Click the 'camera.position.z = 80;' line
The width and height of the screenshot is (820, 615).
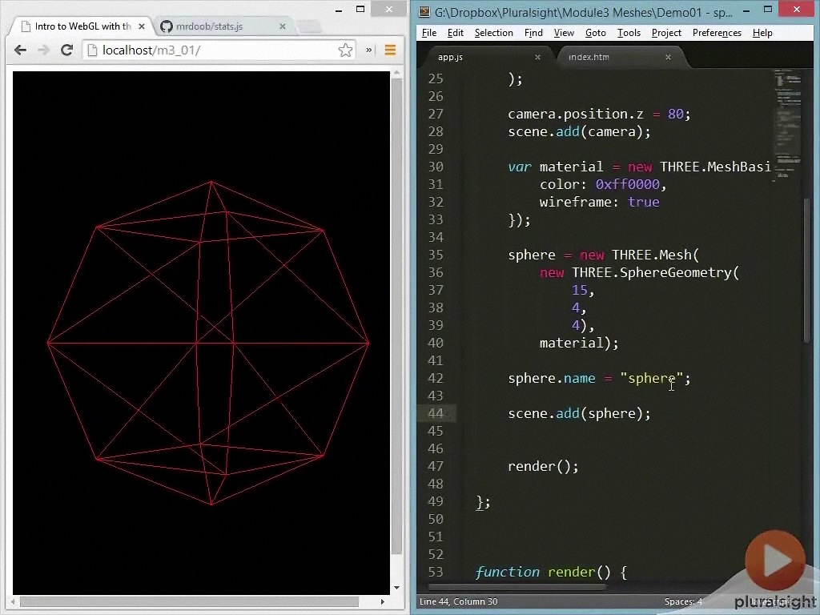coord(599,114)
